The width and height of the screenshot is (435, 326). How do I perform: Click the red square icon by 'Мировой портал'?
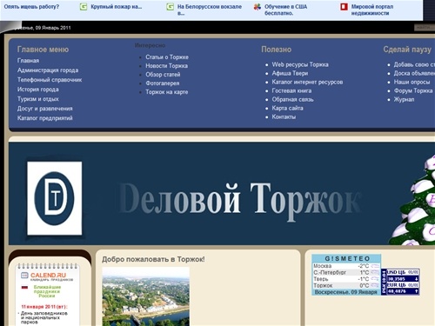coord(344,7)
